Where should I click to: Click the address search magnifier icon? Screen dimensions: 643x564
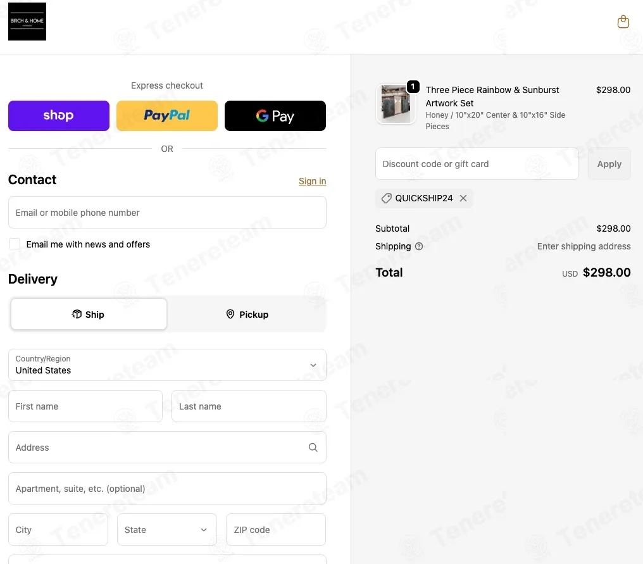(313, 448)
